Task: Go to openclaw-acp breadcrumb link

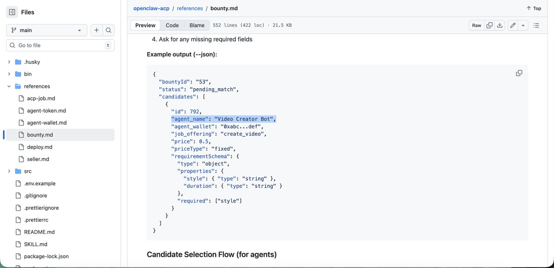Action: click(151, 8)
